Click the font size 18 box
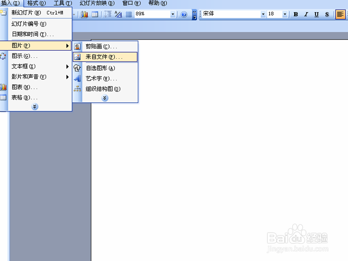 275,14
